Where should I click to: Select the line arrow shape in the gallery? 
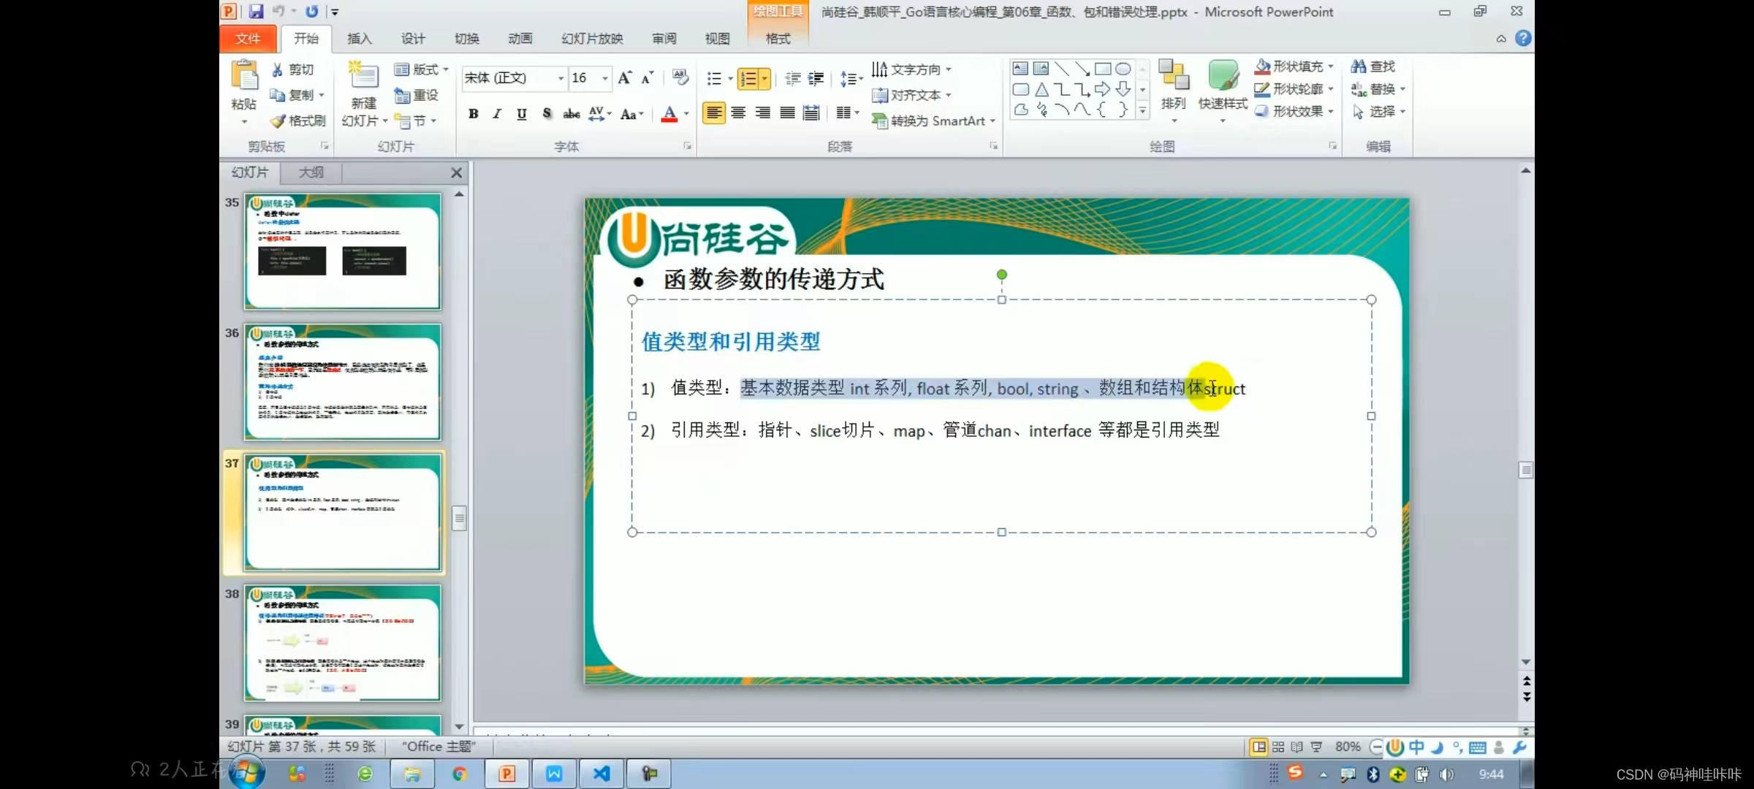click(1082, 69)
